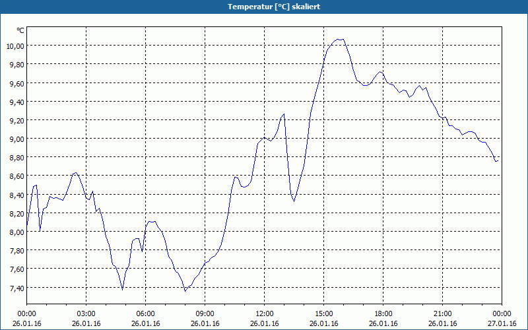Click the "Temperatur [°C] skaliert" chart title

coord(264,7)
